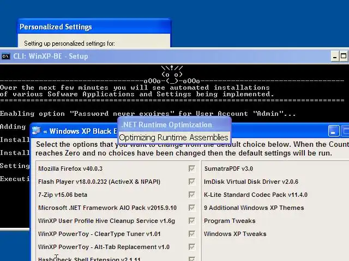Screen dimensions: 349x261
Task: Toggle the HashCheck Shell Extension checkbox
Action: click(x=192, y=259)
